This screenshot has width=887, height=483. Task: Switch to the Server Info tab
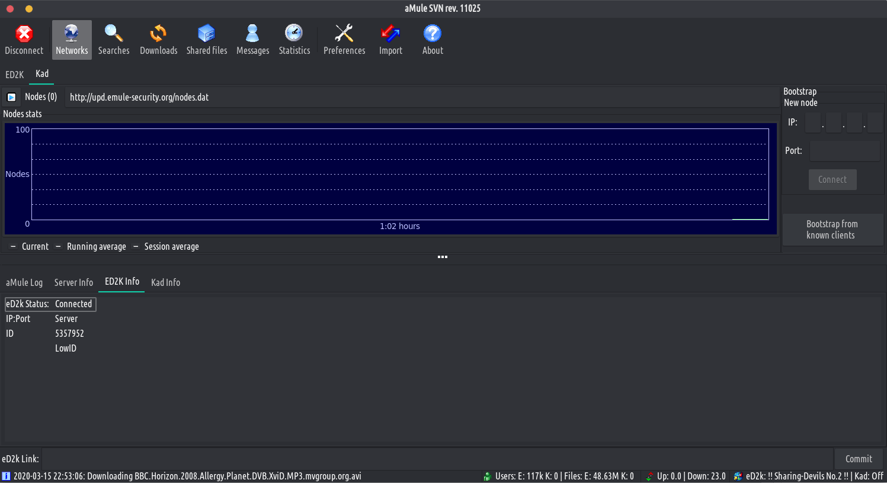73,282
